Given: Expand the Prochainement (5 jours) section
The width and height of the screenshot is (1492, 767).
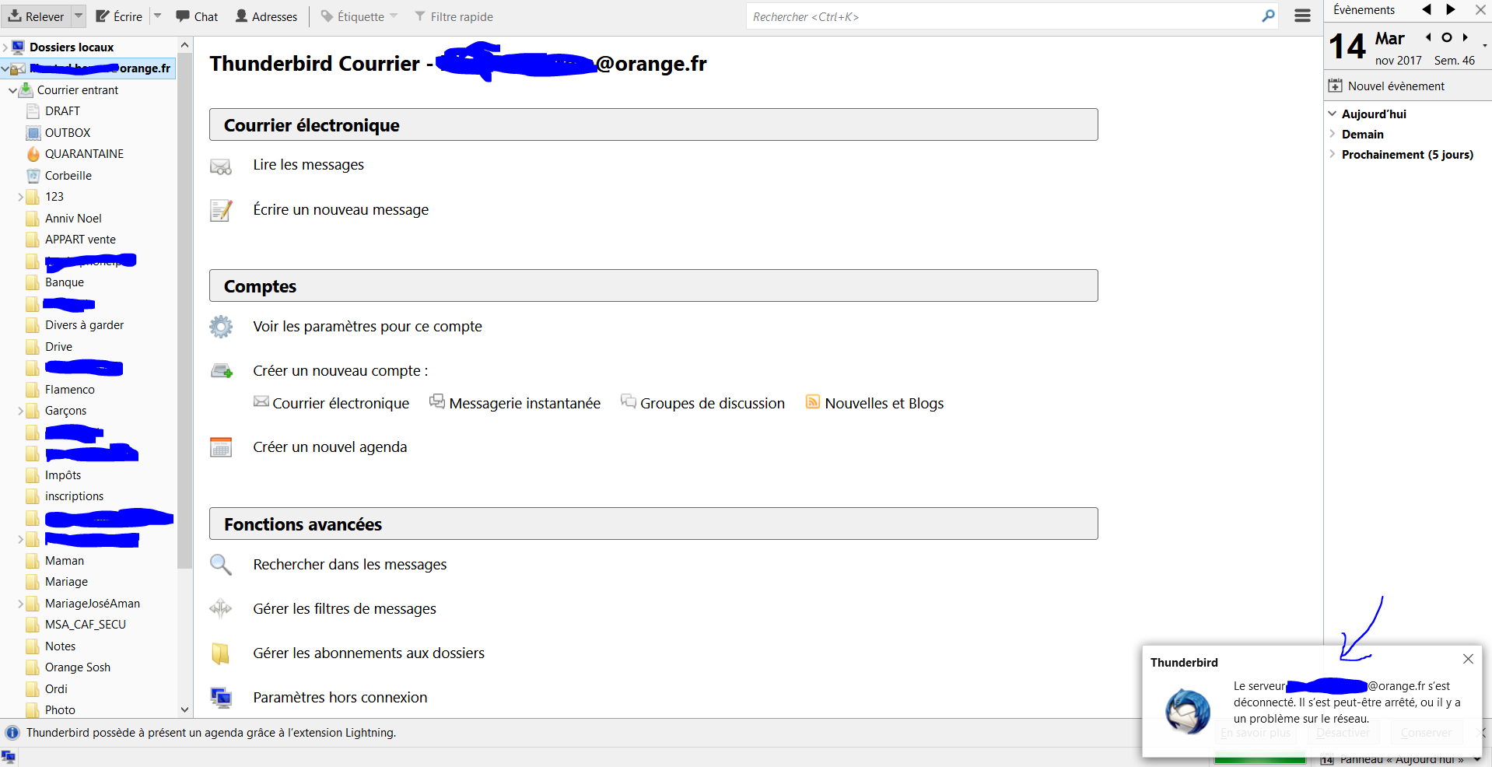Looking at the screenshot, I should tap(1333, 154).
